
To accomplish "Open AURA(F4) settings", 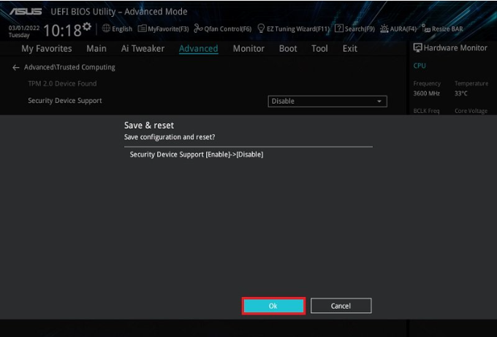I will click(x=403, y=28).
